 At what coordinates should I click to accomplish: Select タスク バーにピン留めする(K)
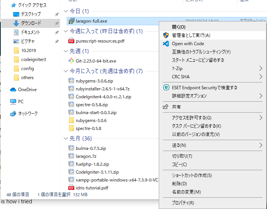[213, 126]
